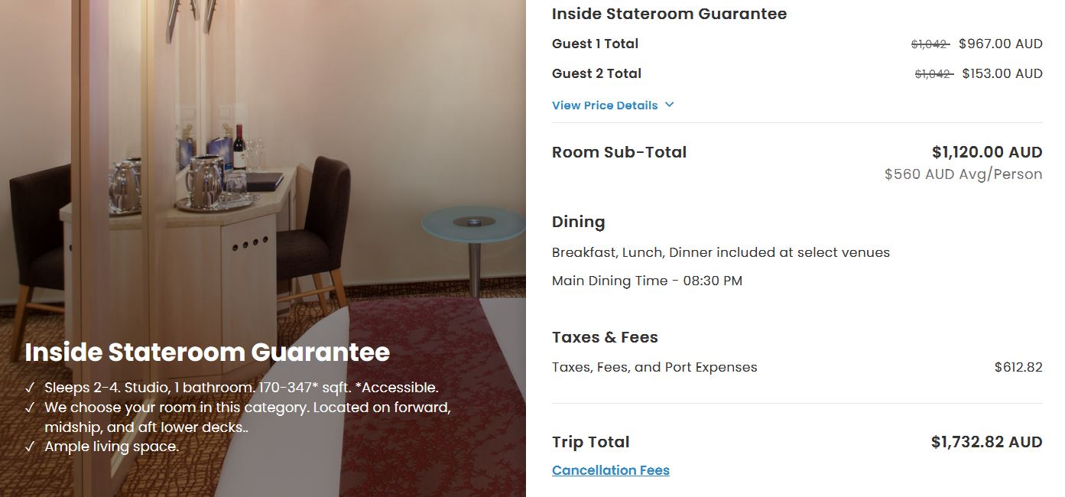Click Main Dining Time - 08:30 PM text

tap(647, 281)
